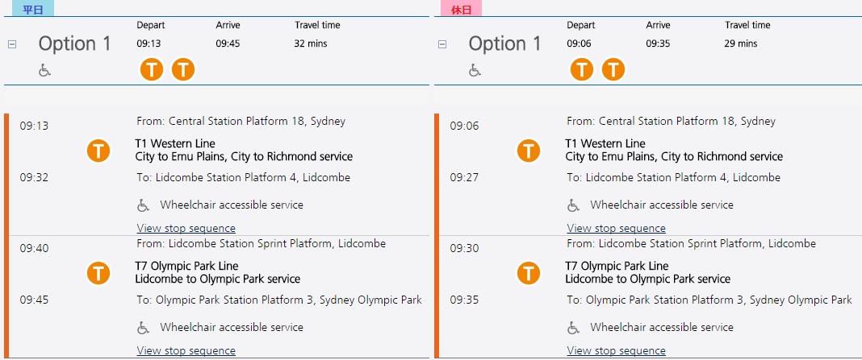This screenshot has height=360, width=862.
Task: Click first train icon in weekday summary
Action: [152, 69]
